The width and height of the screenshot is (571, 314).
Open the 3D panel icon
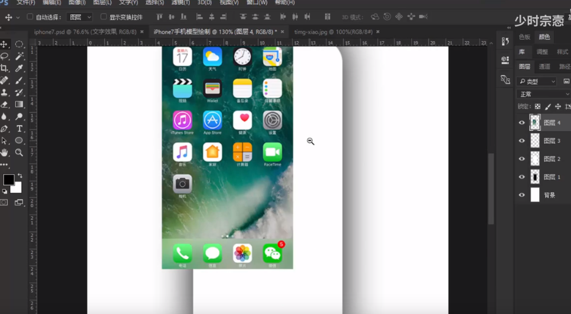[x=505, y=60]
